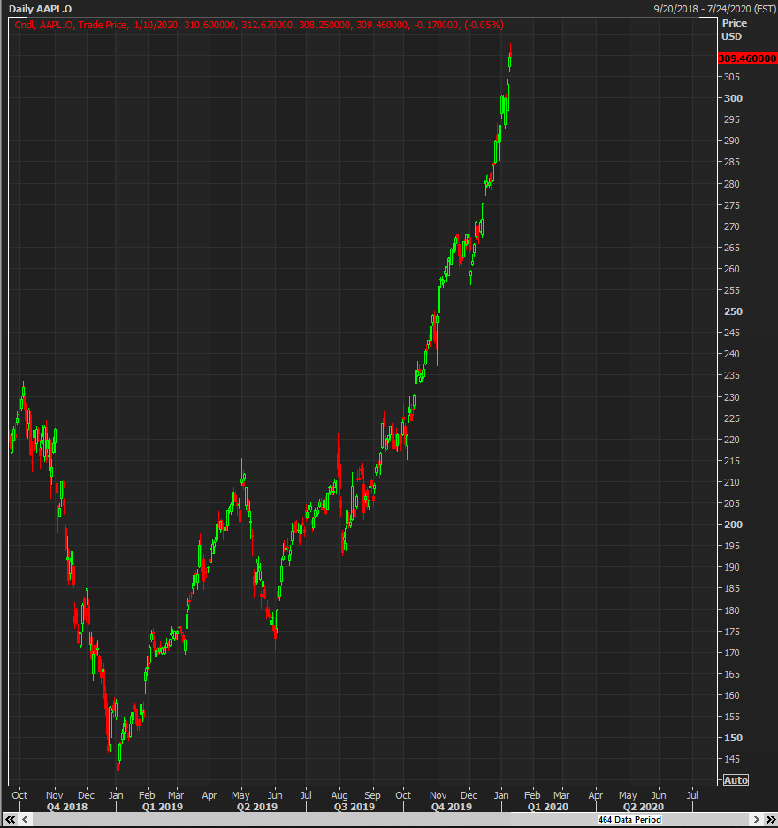
Task: Click the 464 Data Period scrollbar thumb
Action: [x=629, y=819]
